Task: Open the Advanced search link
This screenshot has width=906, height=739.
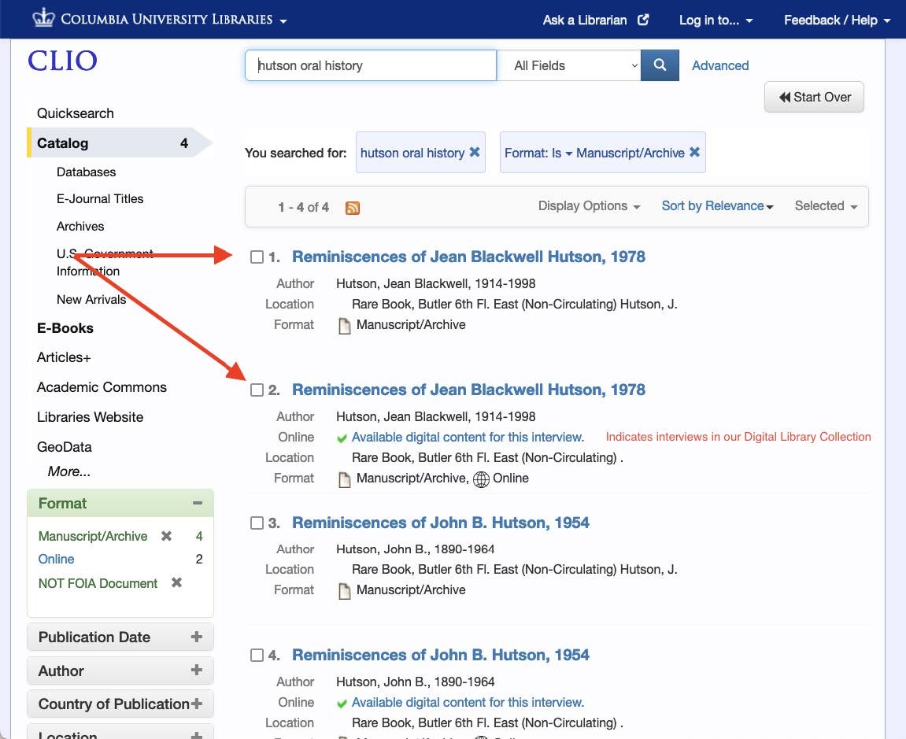Action: coord(719,65)
